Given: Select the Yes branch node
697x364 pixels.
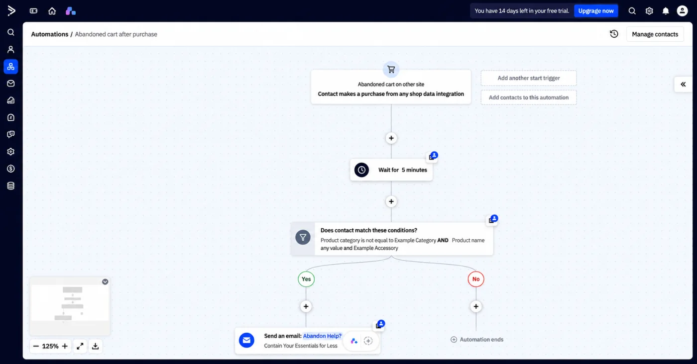Looking at the screenshot, I should 306,279.
